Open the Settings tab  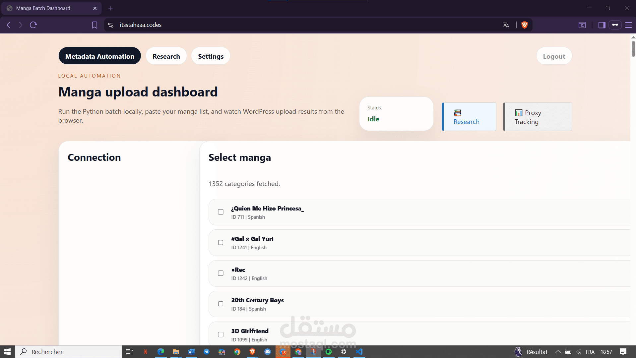coord(211,56)
